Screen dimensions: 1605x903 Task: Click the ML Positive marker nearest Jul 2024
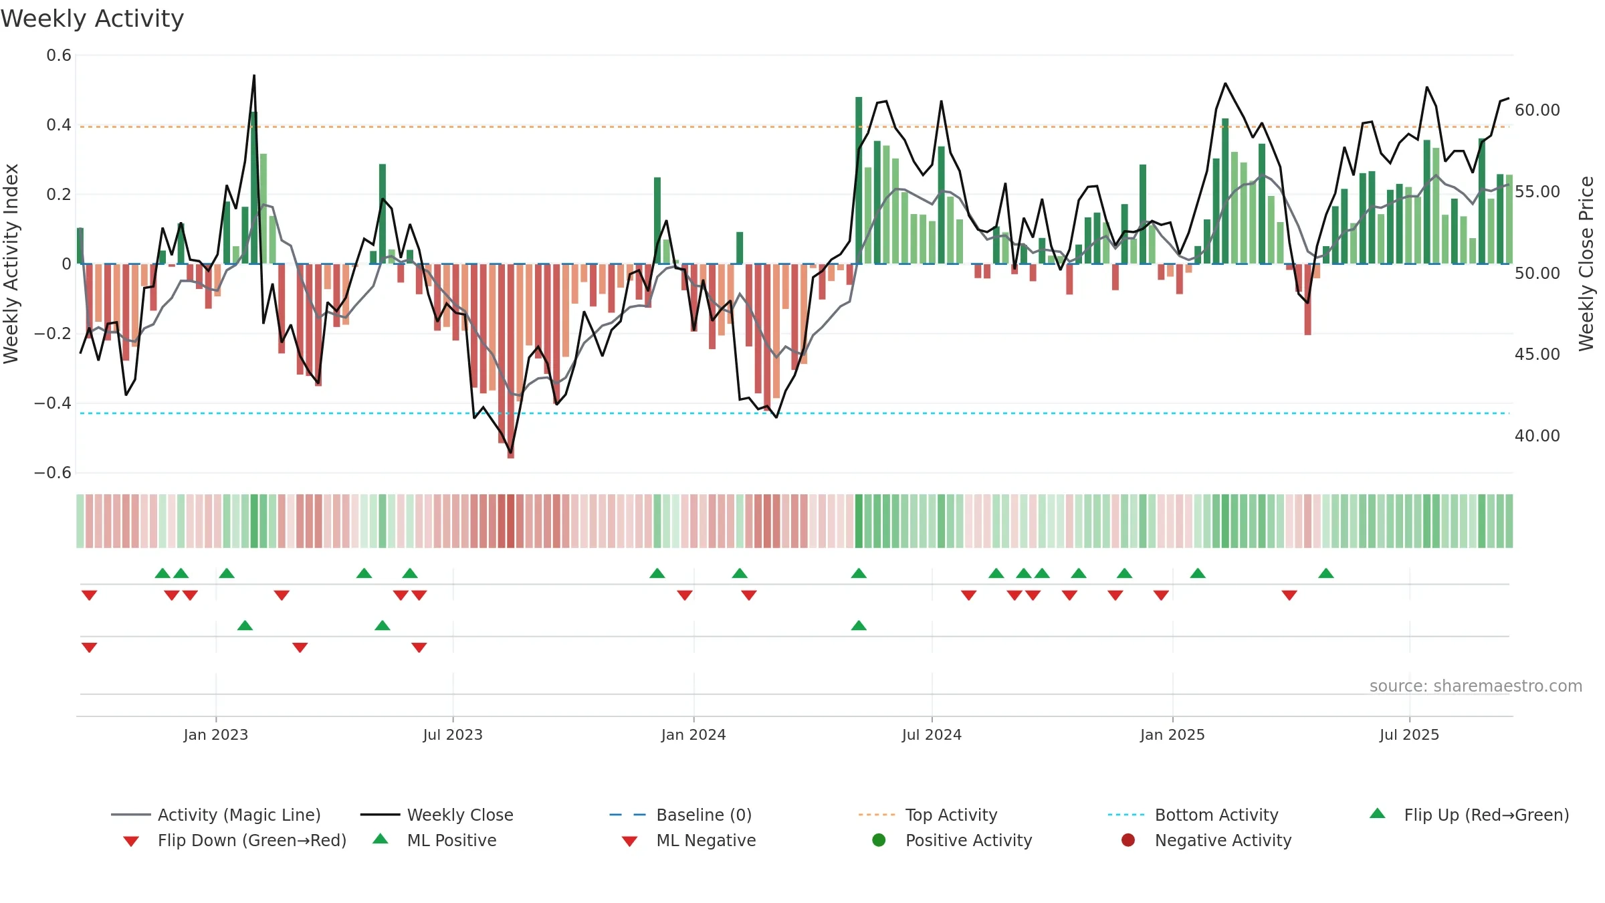[x=859, y=625]
